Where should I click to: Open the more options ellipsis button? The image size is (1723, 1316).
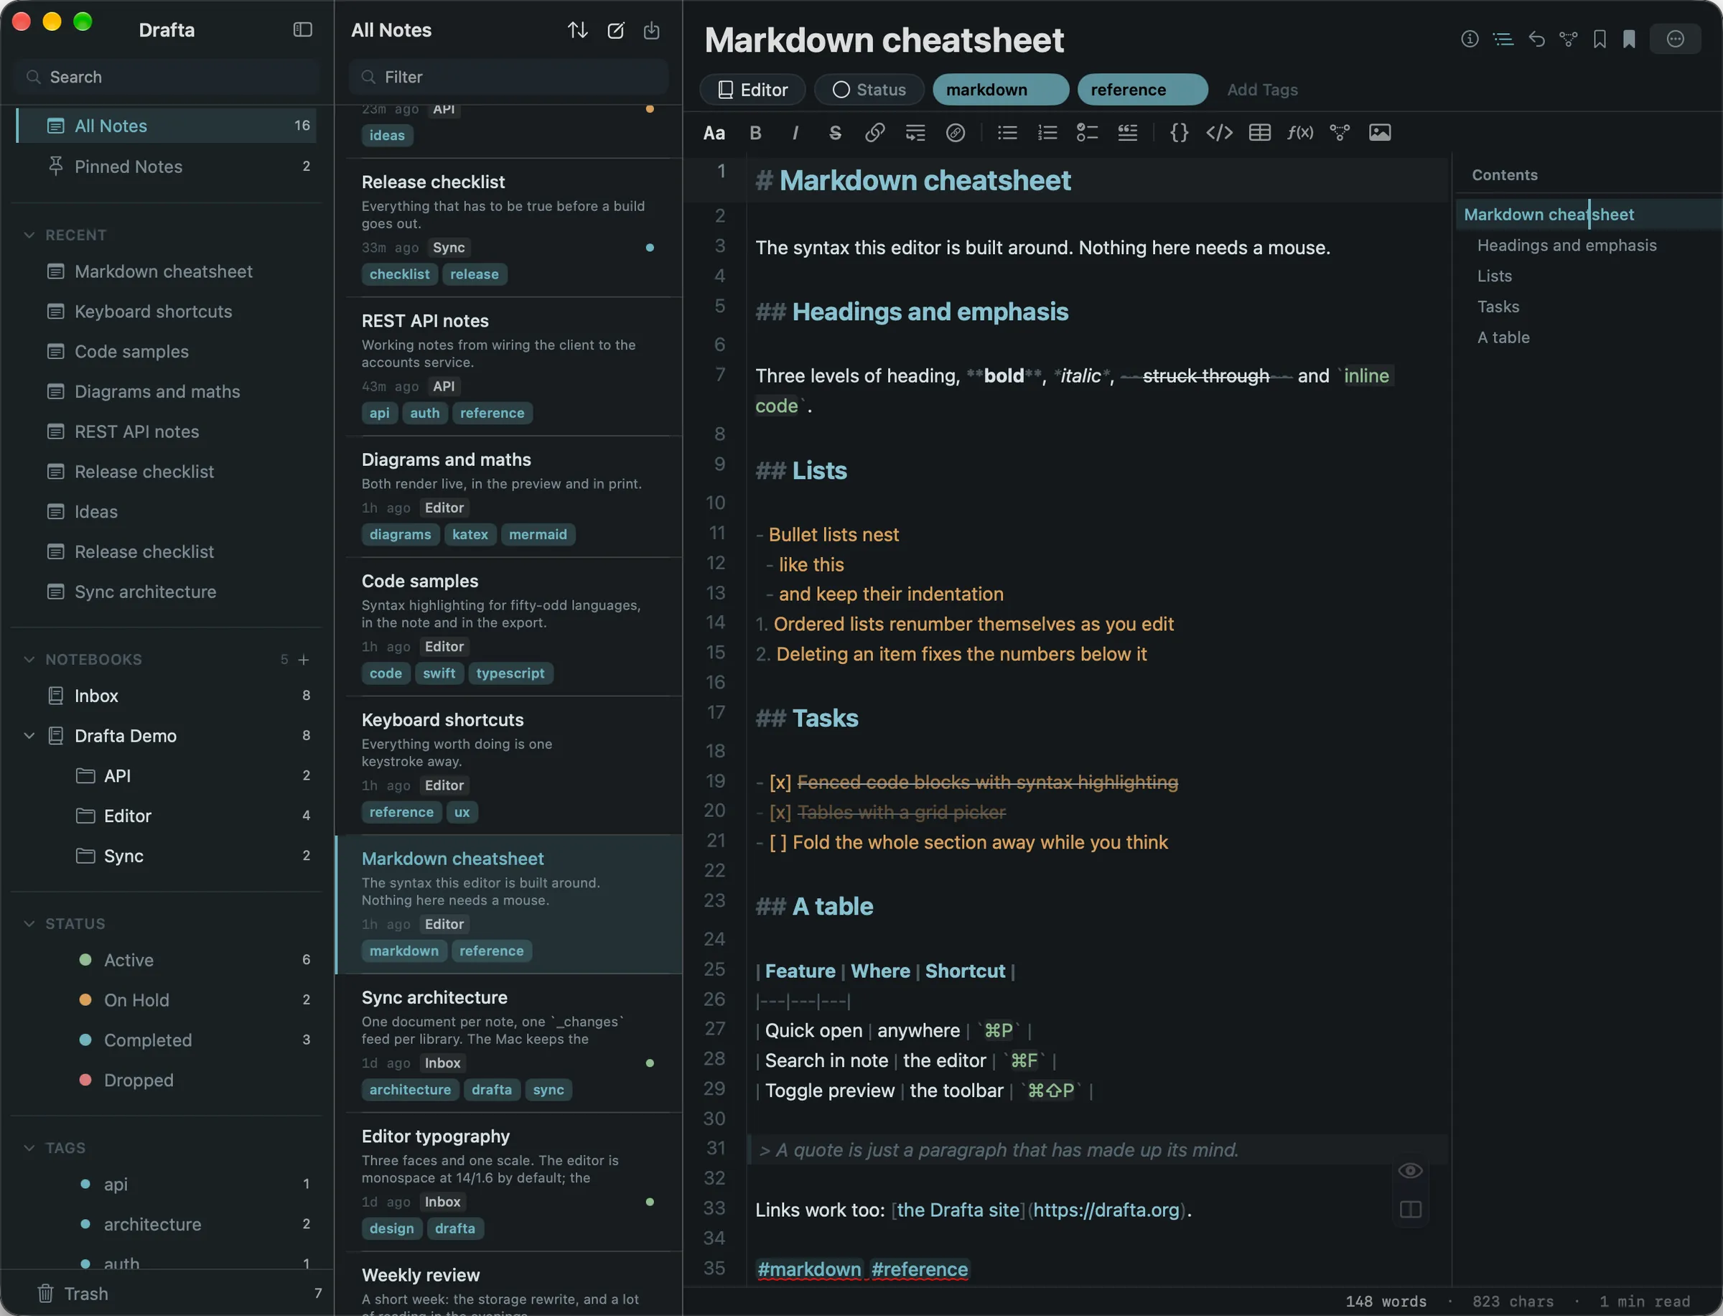tap(1674, 38)
